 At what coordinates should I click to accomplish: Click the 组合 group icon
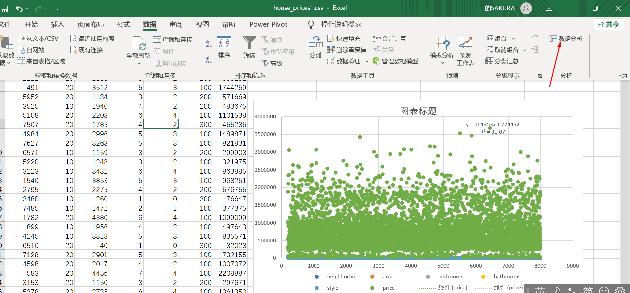(489, 39)
